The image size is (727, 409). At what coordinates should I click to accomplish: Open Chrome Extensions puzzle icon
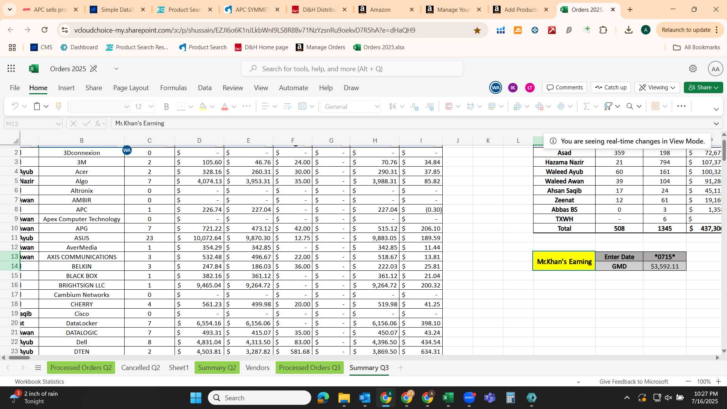coord(603,30)
